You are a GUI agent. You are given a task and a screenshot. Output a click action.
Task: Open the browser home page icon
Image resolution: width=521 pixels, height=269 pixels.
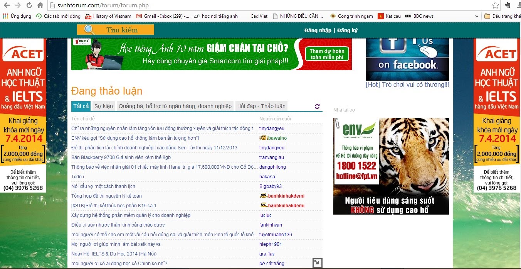coord(40,5)
